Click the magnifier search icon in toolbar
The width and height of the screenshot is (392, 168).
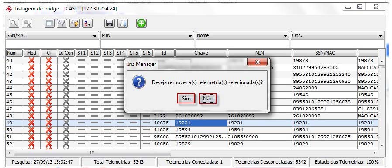(14, 23)
